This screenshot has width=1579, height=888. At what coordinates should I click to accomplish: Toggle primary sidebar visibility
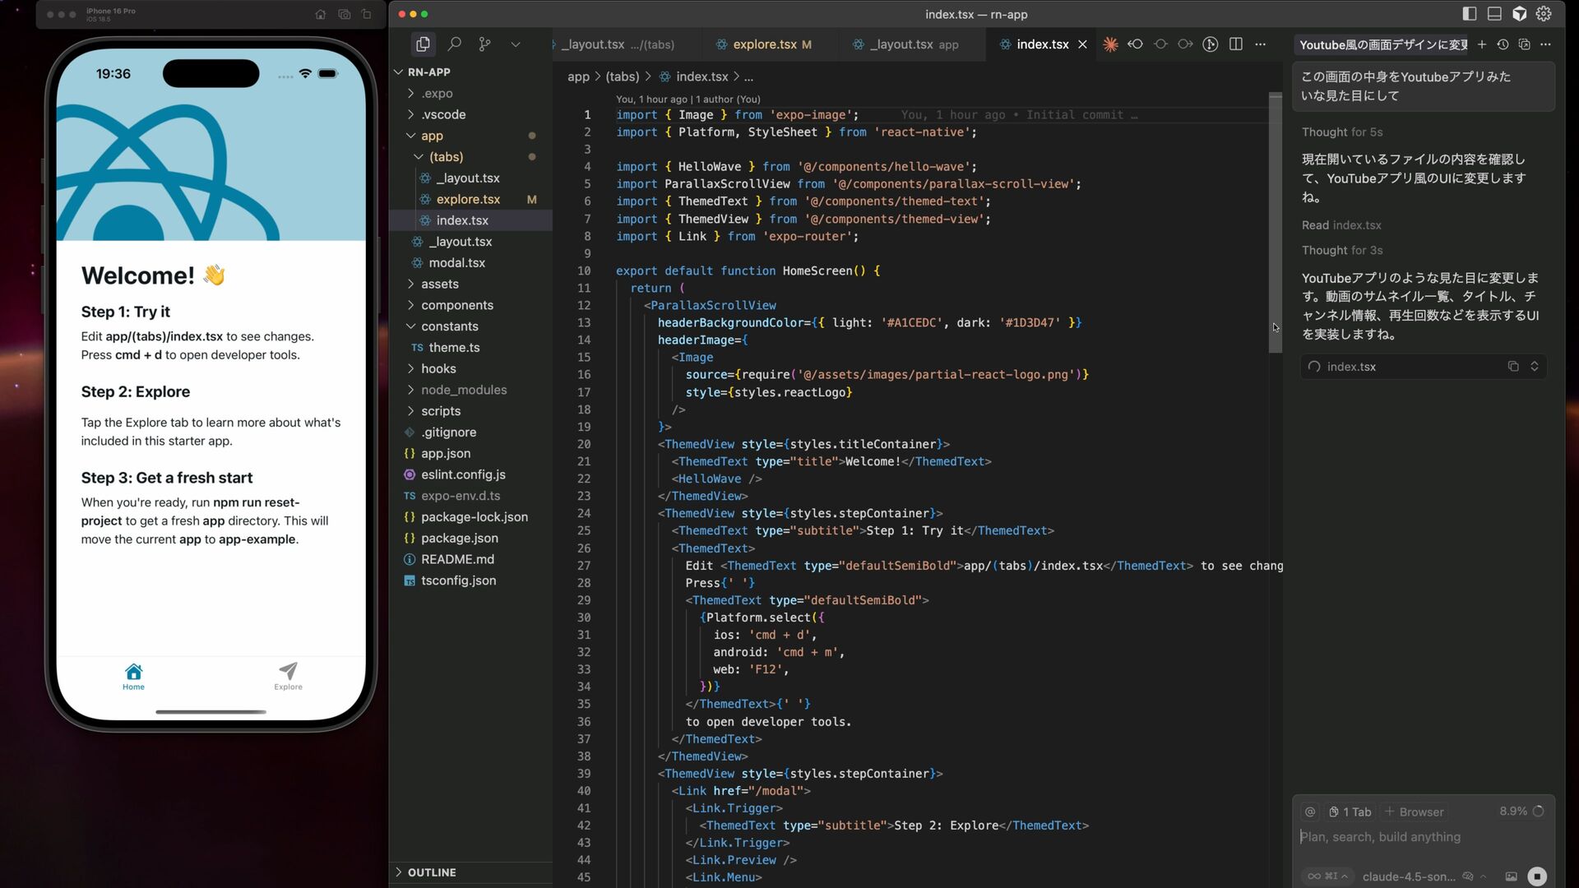pos(1470,14)
